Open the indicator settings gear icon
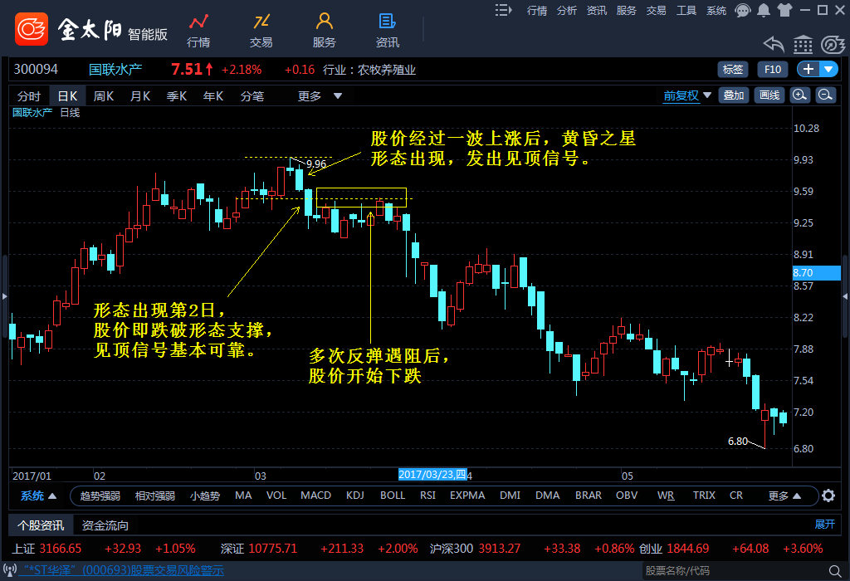Viewport: 850px width, 581px height. tap(828, 496)
